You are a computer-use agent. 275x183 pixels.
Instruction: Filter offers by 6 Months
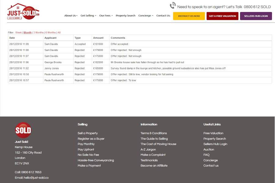50,33
